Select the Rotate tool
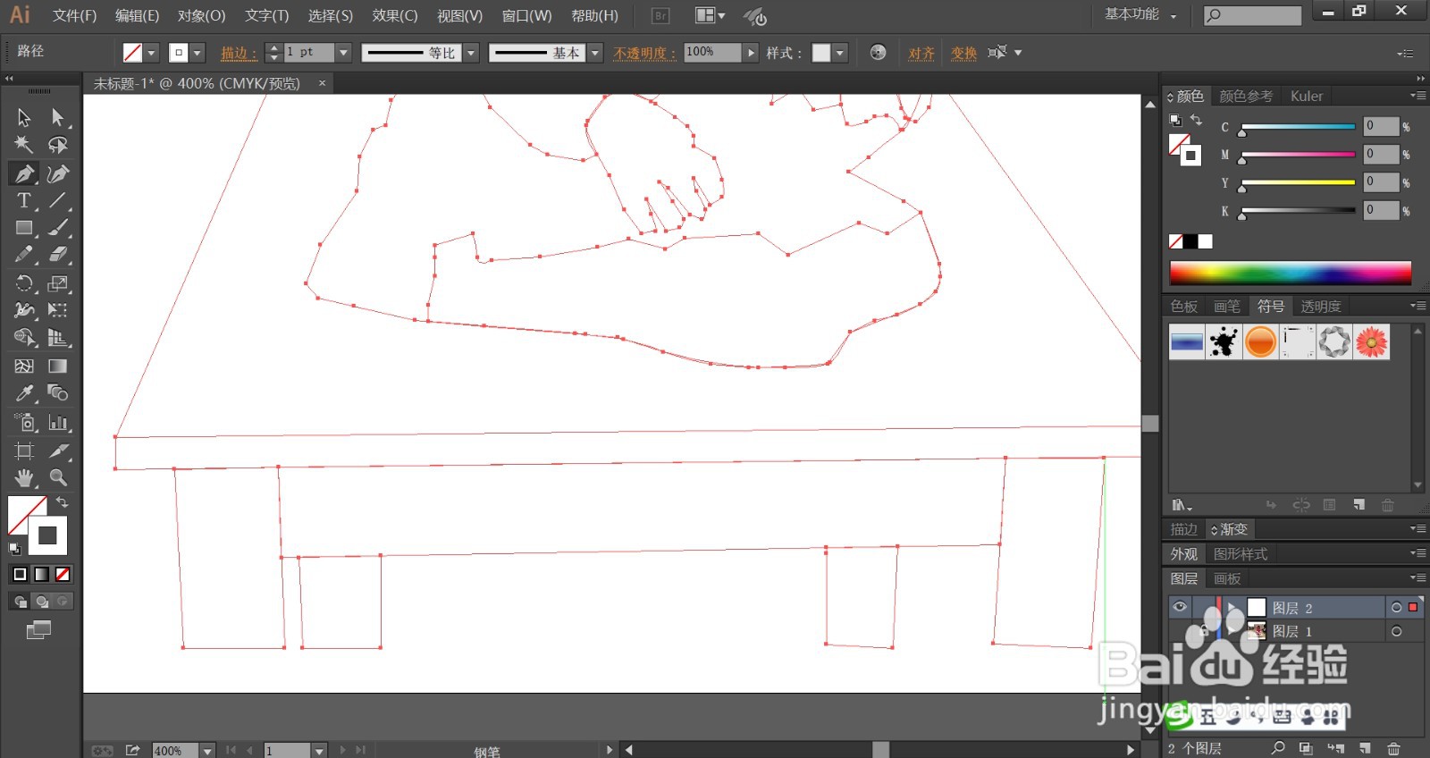This screenshot has width=1430, height=758. (24, 283)
